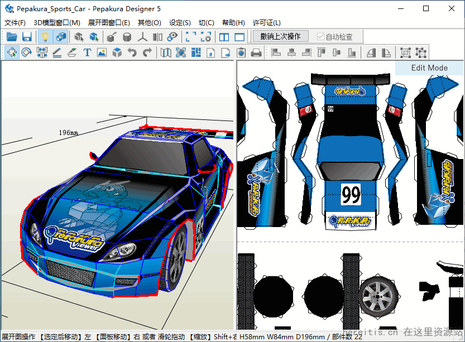Click the Edit Mode label
This screenshot has width=465, height=342.
[x=429, y=68]
